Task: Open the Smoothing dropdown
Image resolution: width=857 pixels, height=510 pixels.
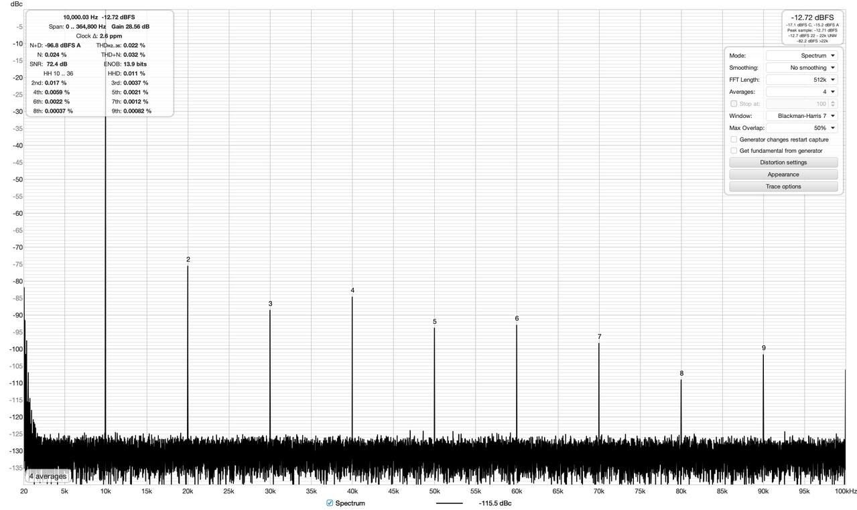Action: coord(802,68)
